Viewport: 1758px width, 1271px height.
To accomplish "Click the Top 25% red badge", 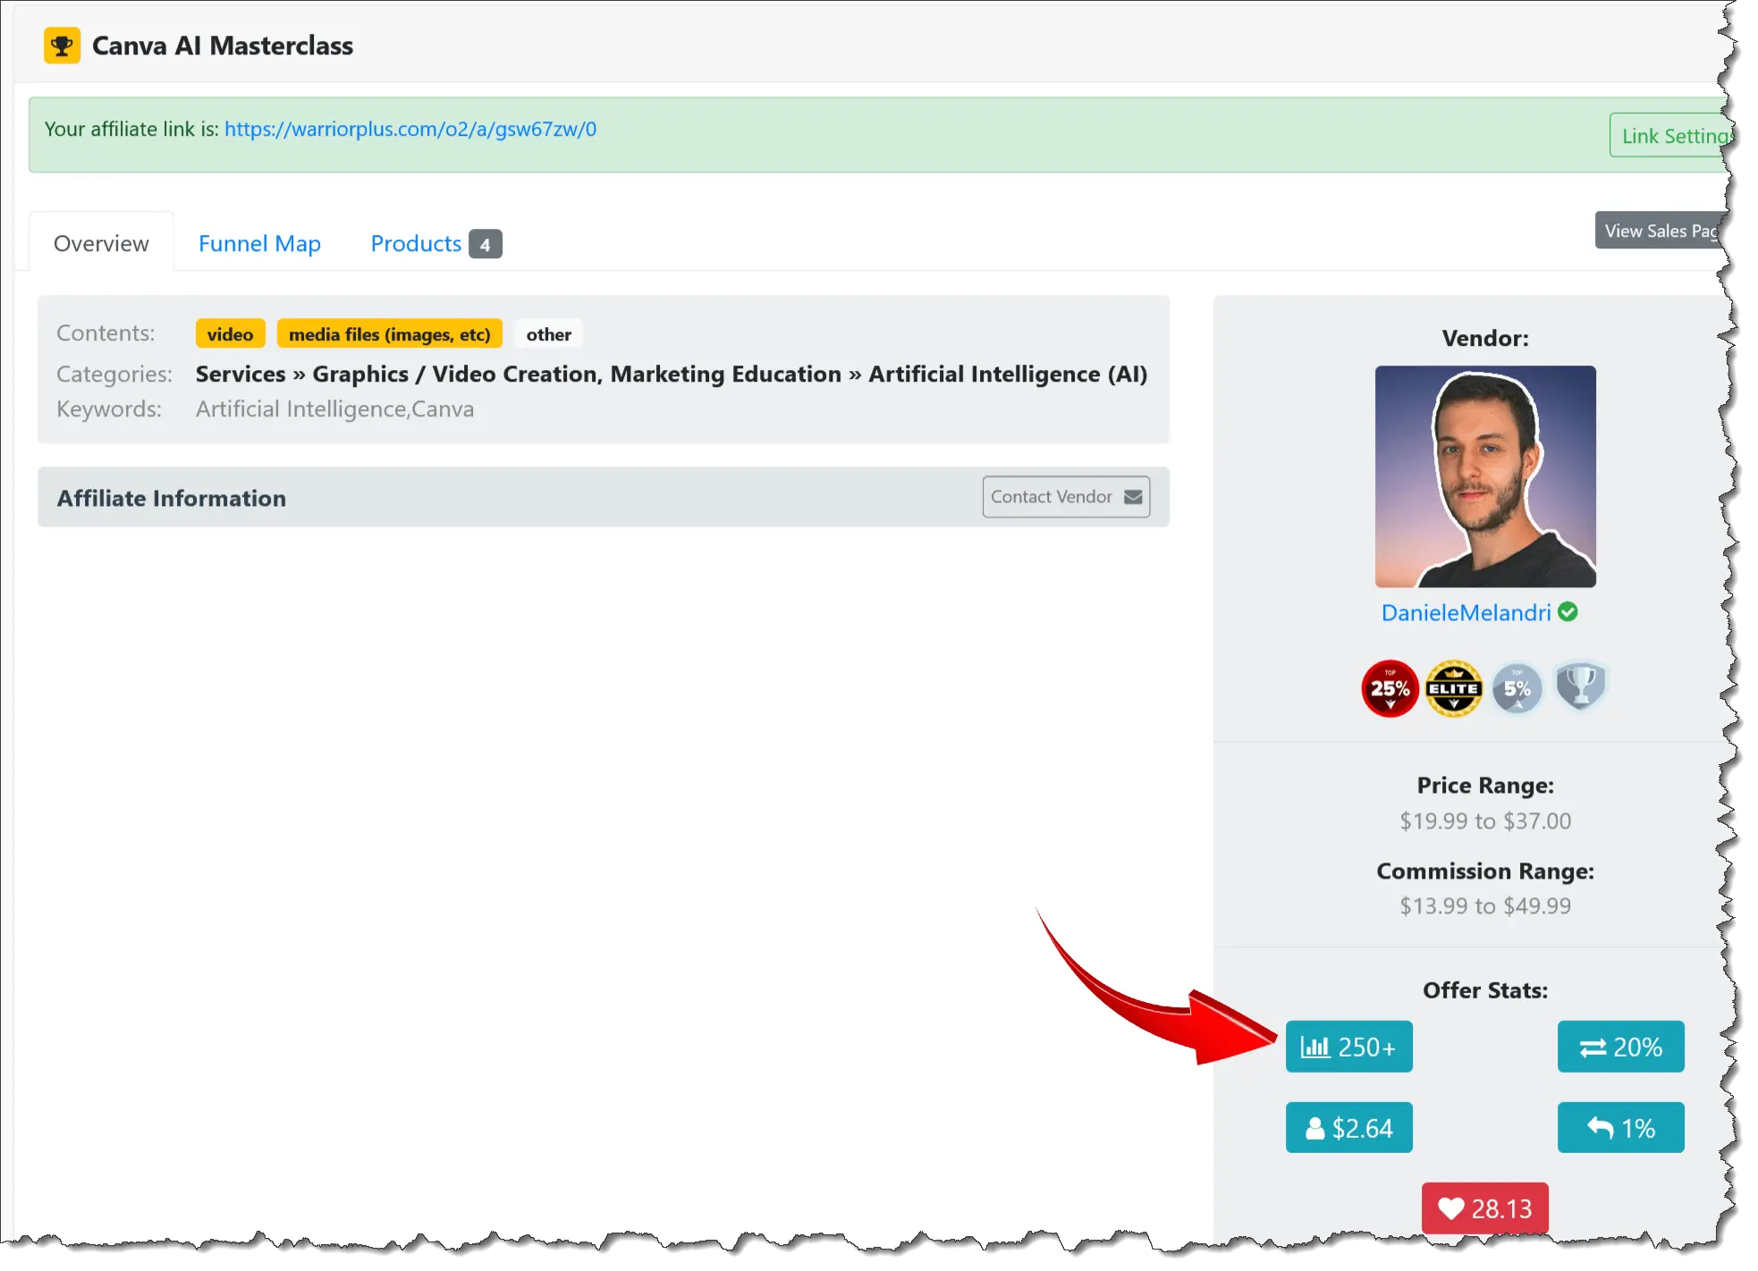I will [1390, 688].
